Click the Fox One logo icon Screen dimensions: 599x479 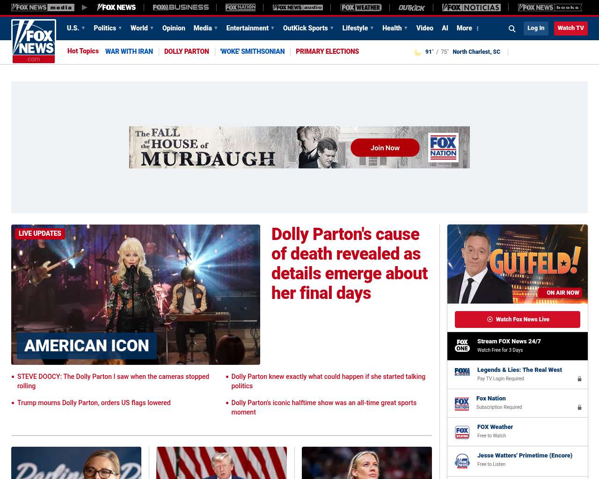462,346
